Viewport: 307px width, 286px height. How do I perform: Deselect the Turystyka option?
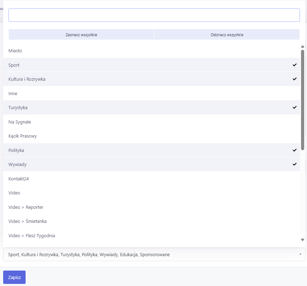[151, 107]
